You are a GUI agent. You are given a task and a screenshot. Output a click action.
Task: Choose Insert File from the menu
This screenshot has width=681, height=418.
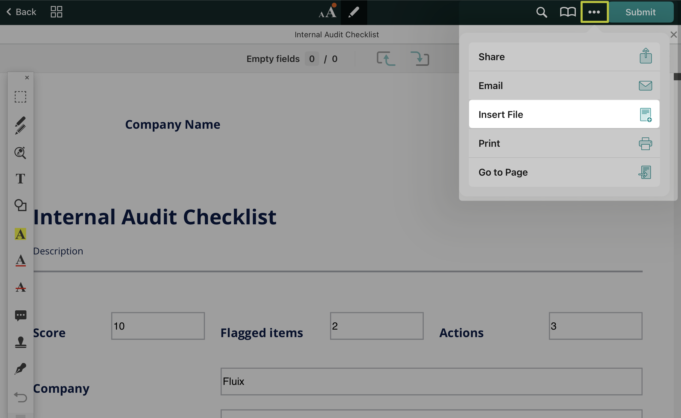point(564,115)
